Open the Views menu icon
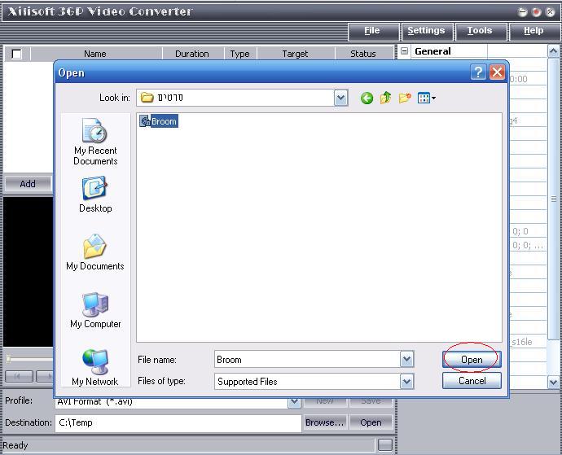562x455 pixels. (x=426, y=98)
